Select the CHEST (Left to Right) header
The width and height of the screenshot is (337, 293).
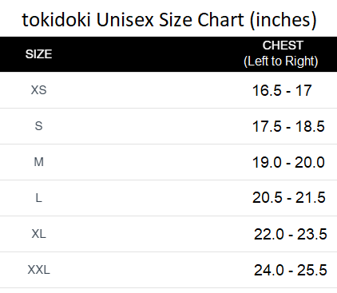click(x=281, y=53)
